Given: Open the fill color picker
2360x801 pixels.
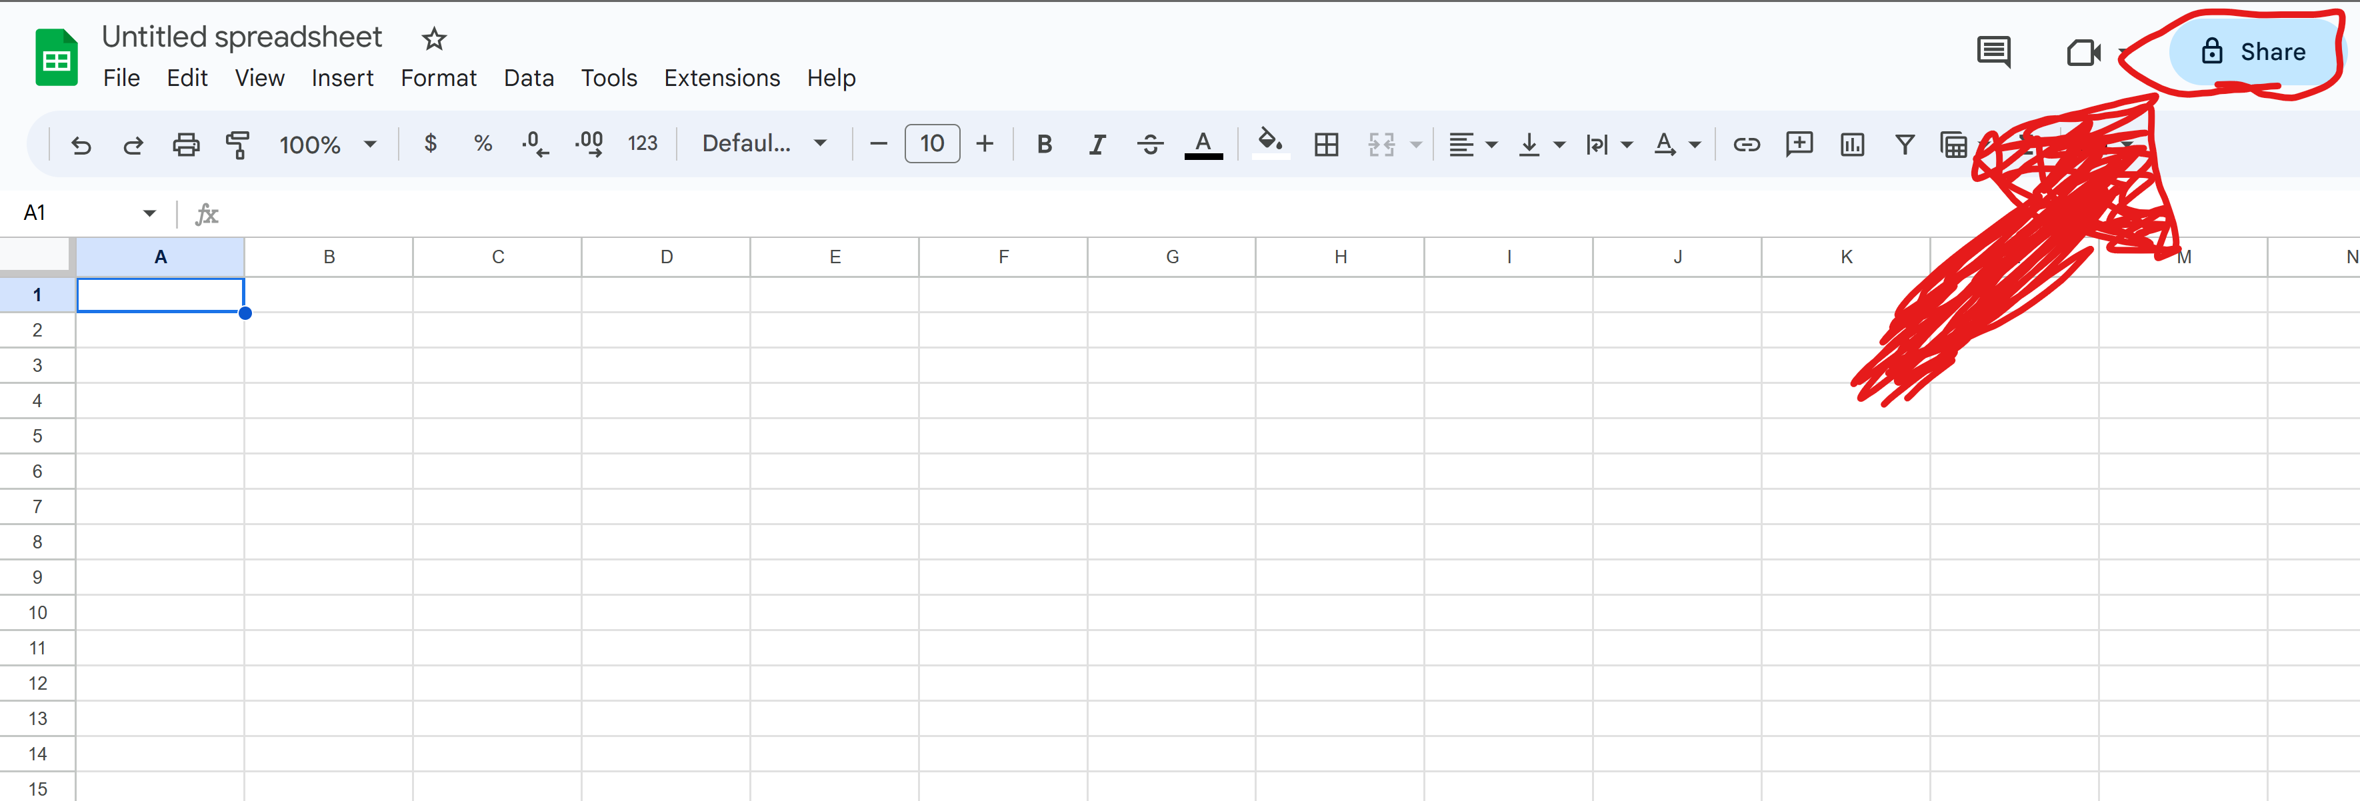Looking at the screenshot, I should (1270, 144).
